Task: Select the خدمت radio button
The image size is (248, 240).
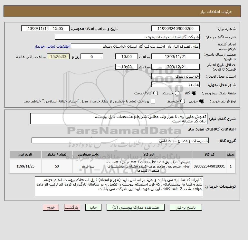Action: pos(177,93)
